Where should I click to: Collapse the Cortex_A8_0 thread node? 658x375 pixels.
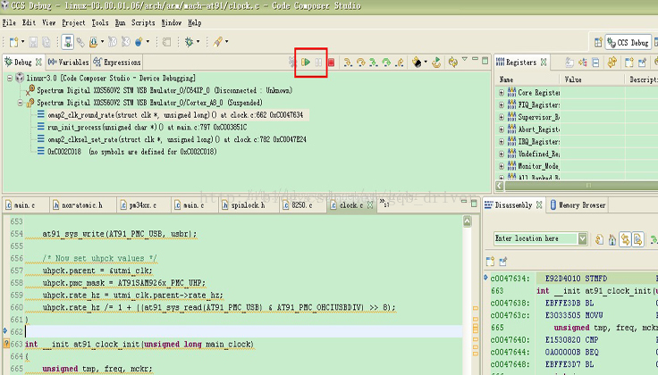[21, 103]
